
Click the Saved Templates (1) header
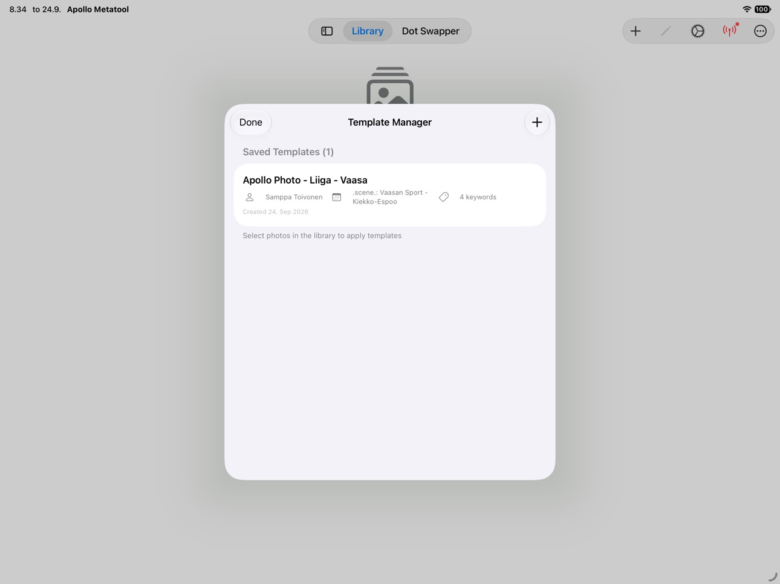(x=288, y=152)
